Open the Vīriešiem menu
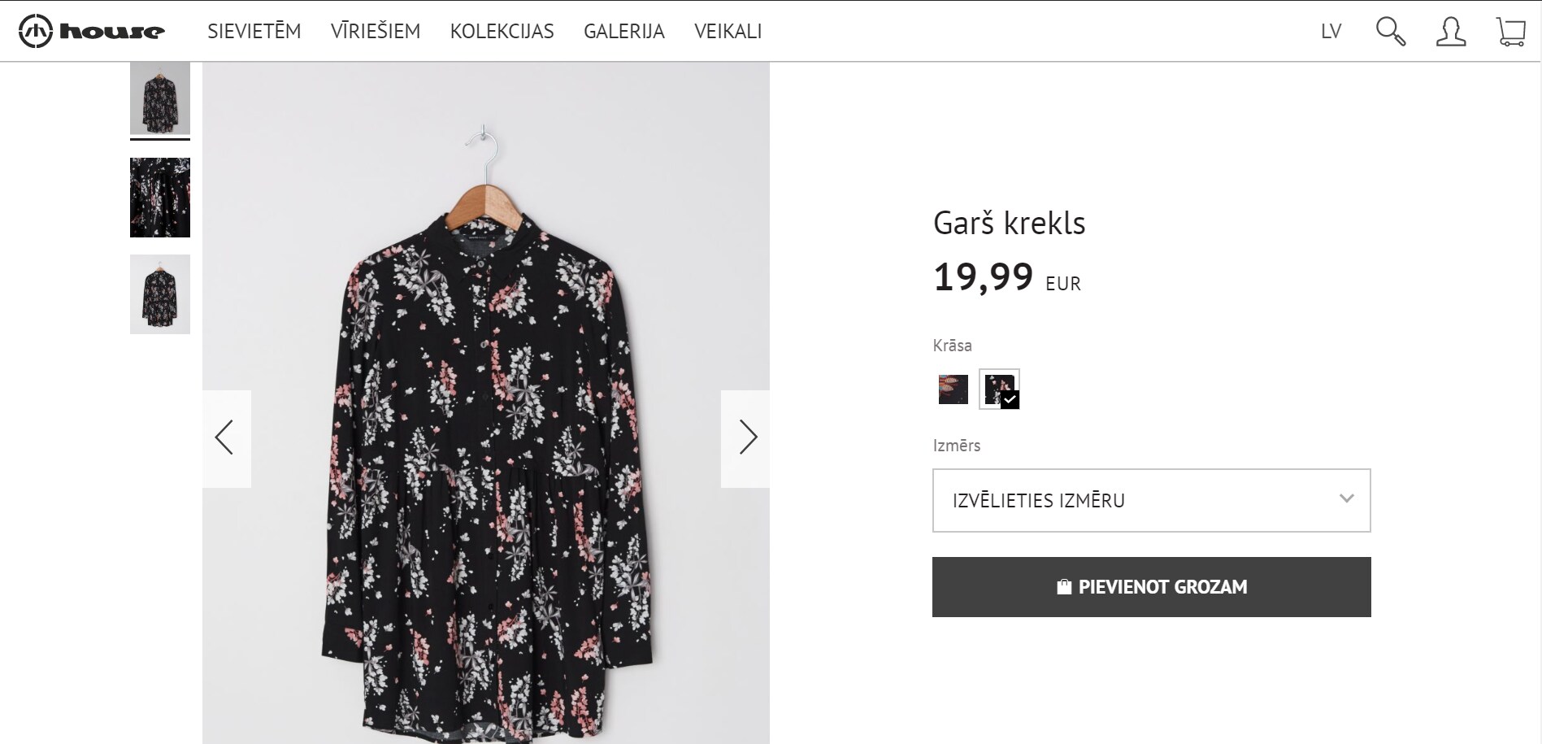 coord(376,32)
